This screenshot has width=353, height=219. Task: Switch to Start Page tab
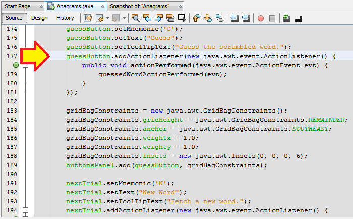[18, 6]
